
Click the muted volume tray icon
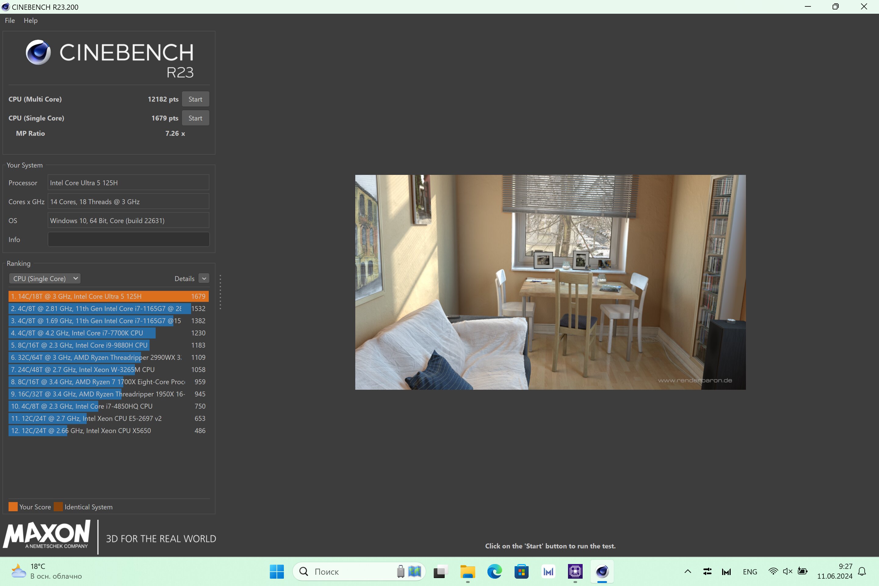(x=787, y=571)
